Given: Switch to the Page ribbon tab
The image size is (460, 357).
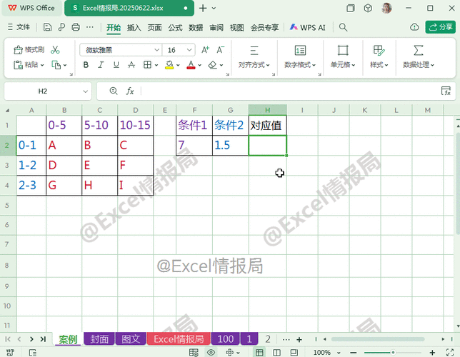Looking at the screenshot, I should [154, 28].
